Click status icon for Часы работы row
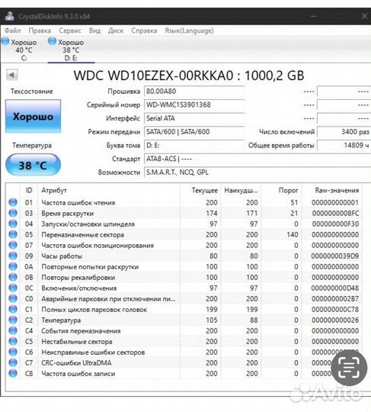The height and width of the screenshot is (412, 371). point(13,256)
